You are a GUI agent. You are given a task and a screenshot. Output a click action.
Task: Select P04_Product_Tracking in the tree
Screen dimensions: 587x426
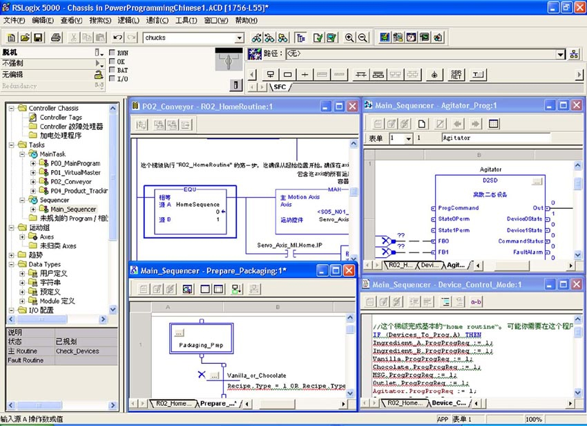click(79, 191)
